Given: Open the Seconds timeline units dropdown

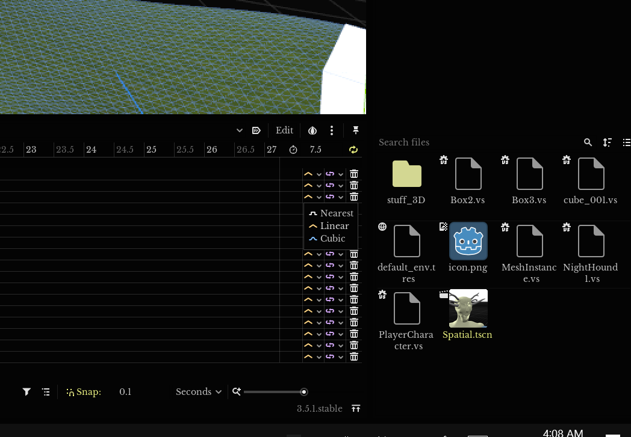Looking at the screenshot, I should tap(199, 392).
